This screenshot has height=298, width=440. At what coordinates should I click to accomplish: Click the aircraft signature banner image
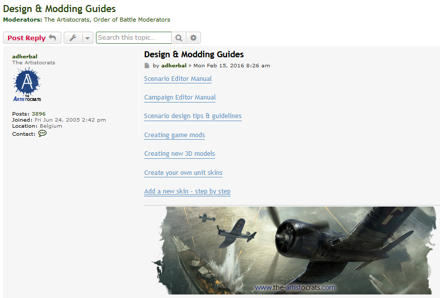click(293, 251)
